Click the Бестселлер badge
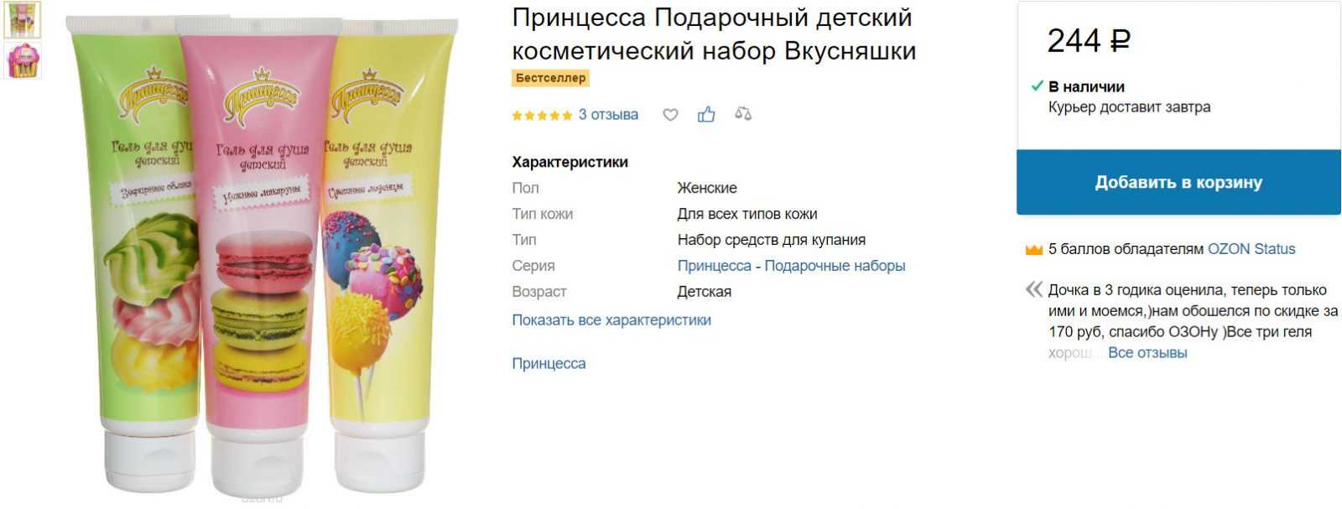The width and height of the screenshot is (1342, 509). click(x=550, y=78)
